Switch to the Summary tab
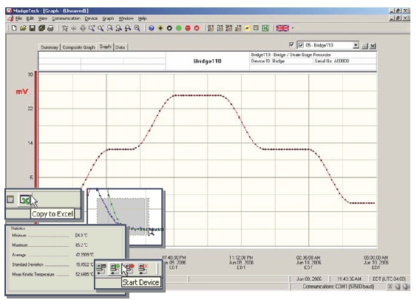This screenshot has width=417, height=300. pyautogui.click(x=50, y=47)
